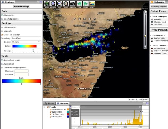The height and width of the screenshot is (129, 168).
Task: Adjust the Opacity slider handle
Action: click(33, 50)
